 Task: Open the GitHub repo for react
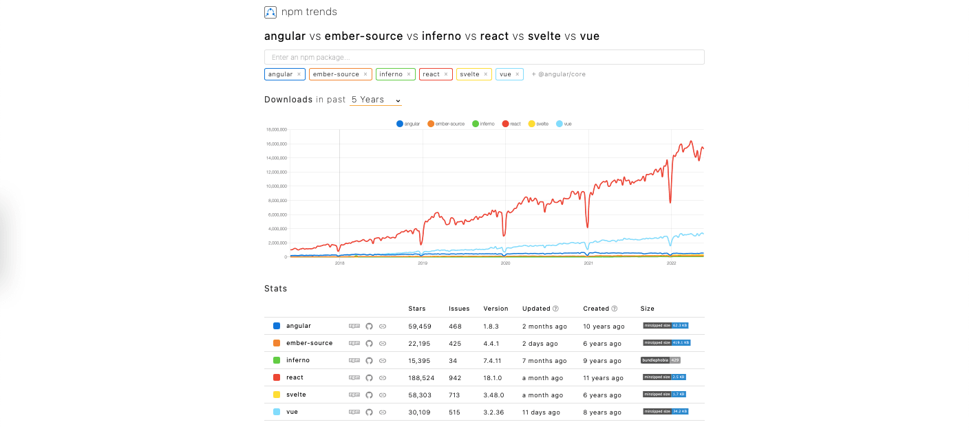coord(369,377)
